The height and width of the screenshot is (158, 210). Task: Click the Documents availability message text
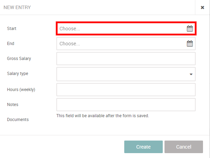[x=103, y=116]
